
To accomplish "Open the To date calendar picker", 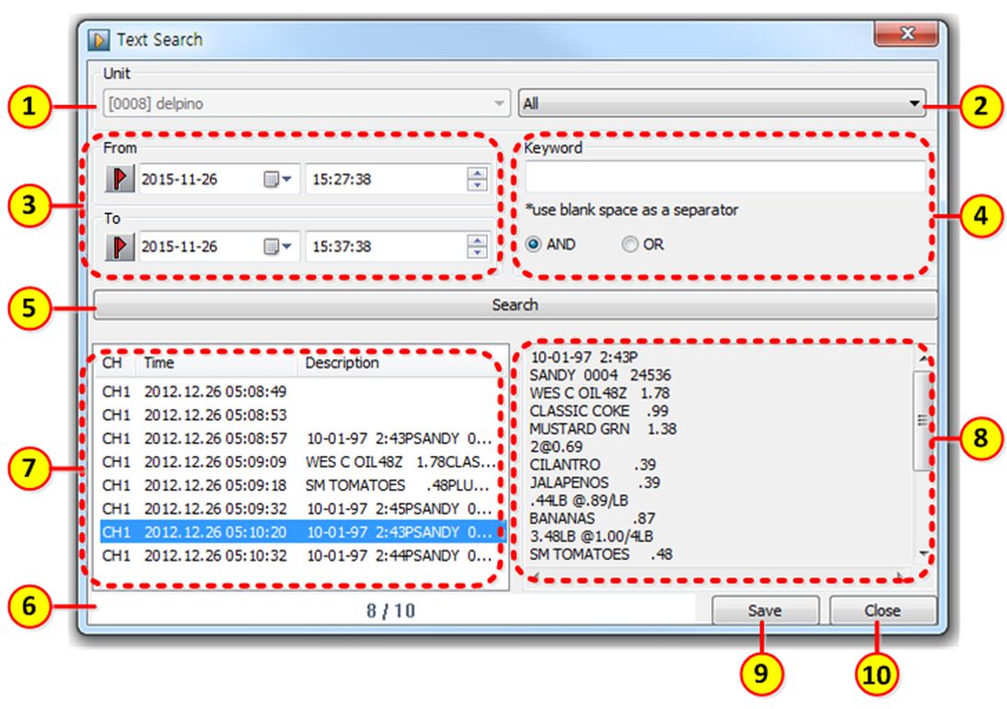I will tap(278, 247).
